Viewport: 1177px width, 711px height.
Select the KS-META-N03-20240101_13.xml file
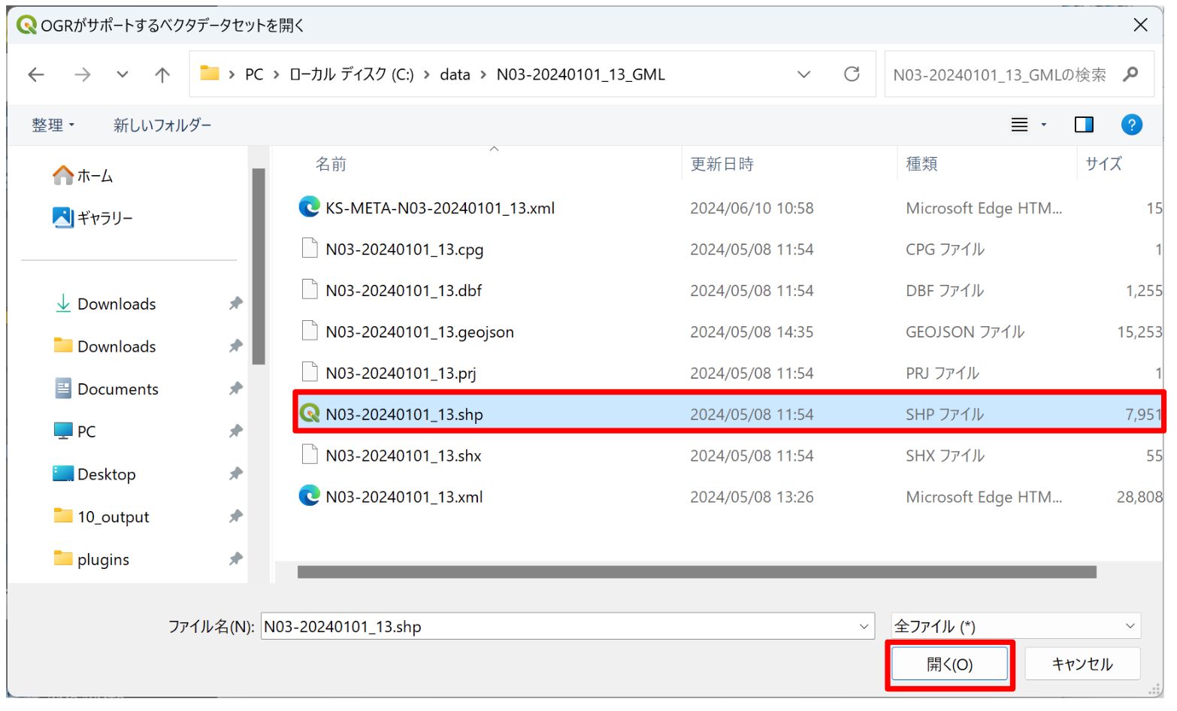click(x=729, y=208)
